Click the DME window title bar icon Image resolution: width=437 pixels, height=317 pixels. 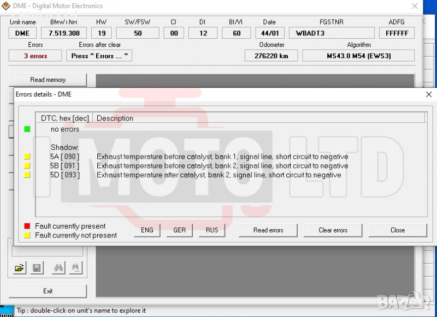pos(6,6)
